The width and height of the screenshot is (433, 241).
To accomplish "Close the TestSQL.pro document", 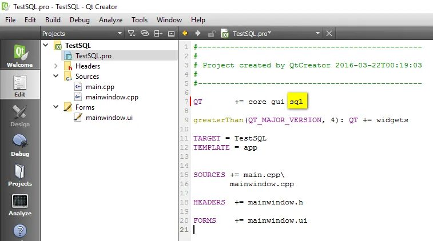I will pos(329,34).
